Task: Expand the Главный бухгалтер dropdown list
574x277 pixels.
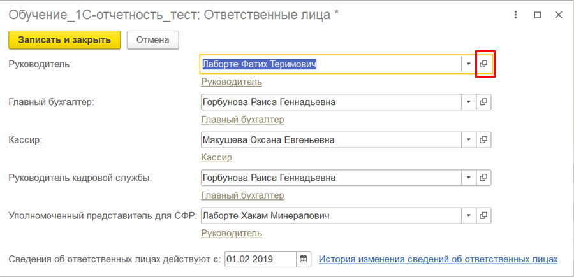Action: [x=468, y=102]
